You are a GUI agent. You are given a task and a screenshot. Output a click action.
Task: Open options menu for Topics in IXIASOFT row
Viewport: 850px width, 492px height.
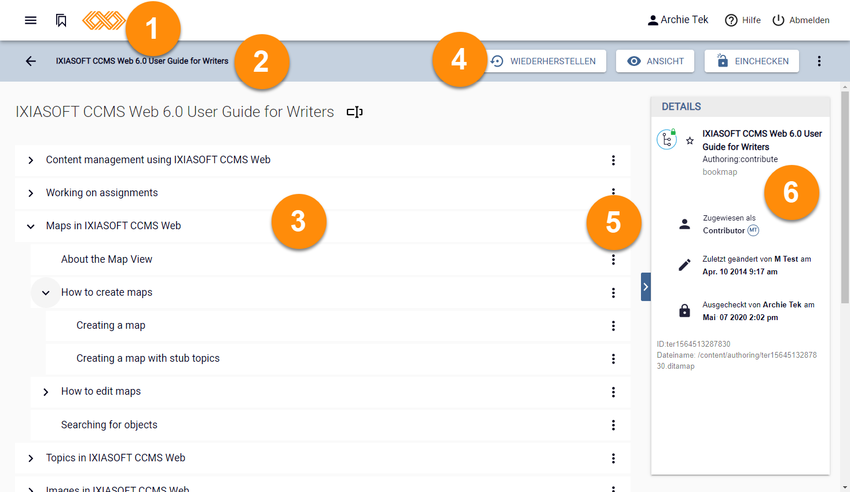click(x=613, y=458)
